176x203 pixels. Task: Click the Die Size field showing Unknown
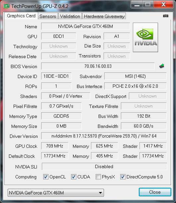(117, 46)
